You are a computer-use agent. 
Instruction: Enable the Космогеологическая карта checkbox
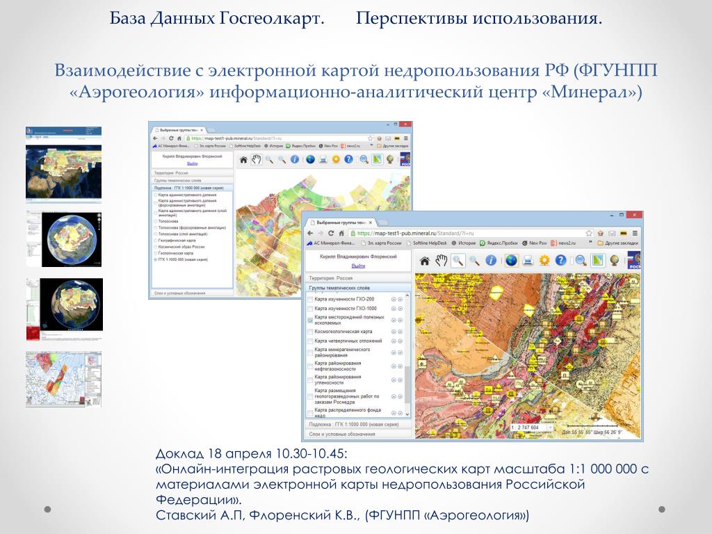tap(311, 332)
